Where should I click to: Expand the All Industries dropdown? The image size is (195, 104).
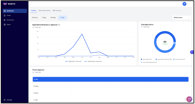182,18
